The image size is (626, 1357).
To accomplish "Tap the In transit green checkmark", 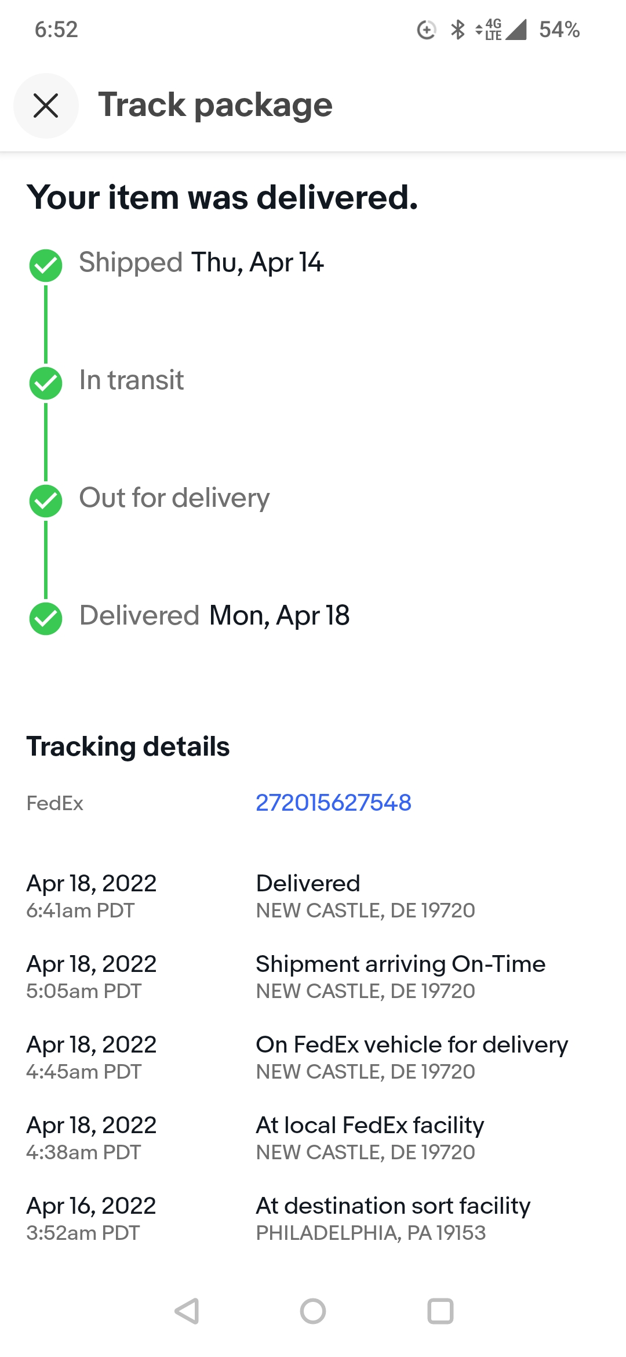I will 46,383.
